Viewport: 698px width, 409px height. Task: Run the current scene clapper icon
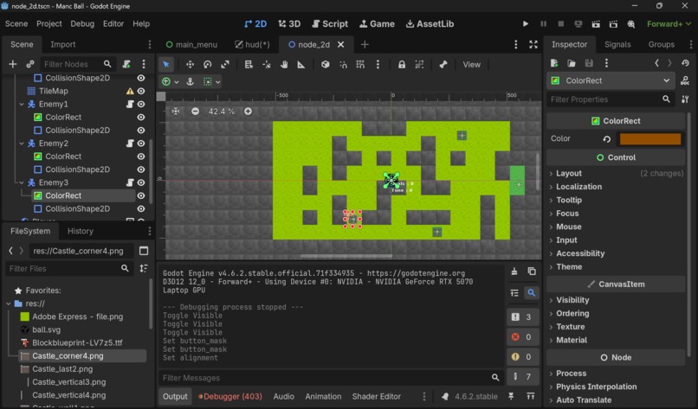(596, 24)
